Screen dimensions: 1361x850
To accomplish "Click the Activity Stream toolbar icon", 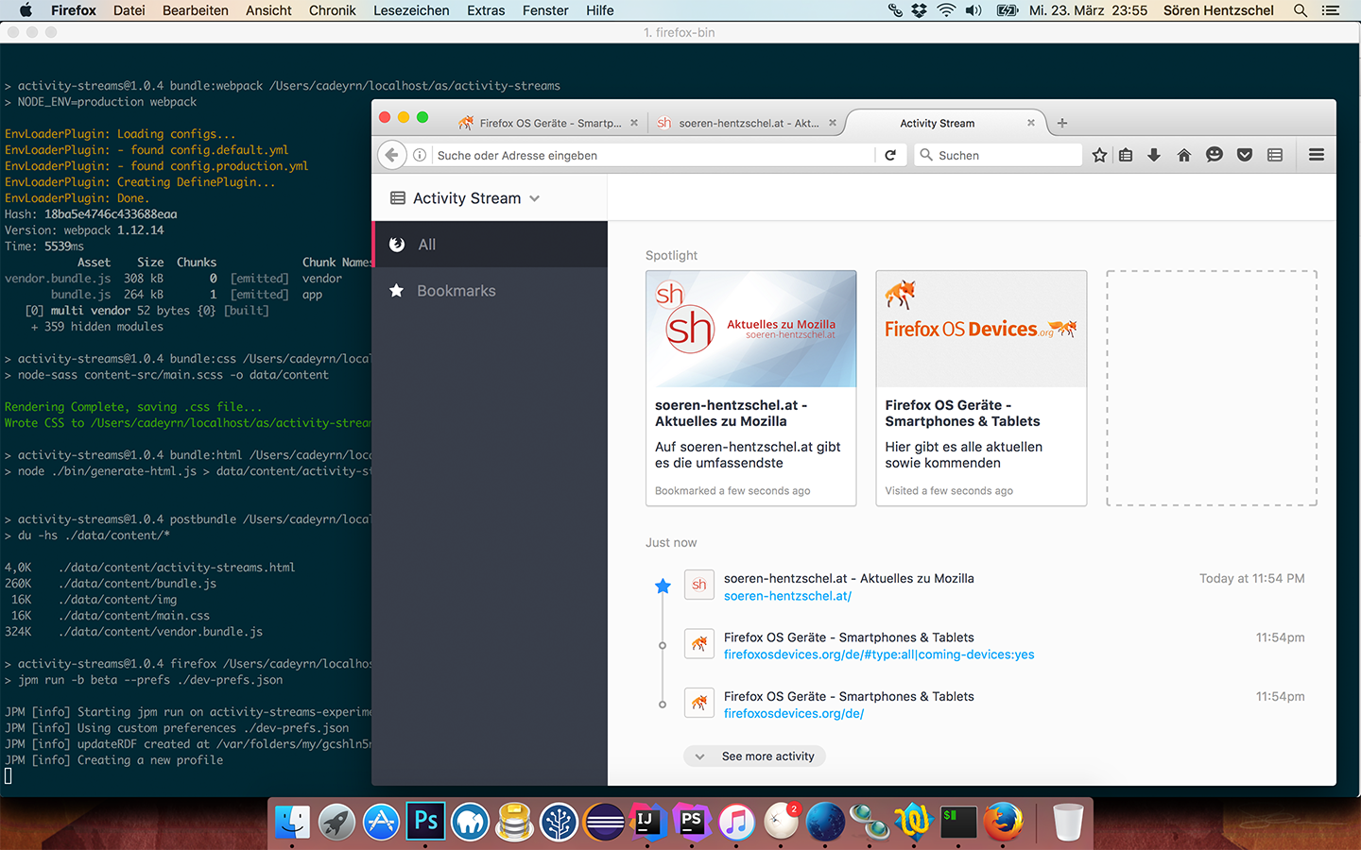I will [x=1275, y=155].
